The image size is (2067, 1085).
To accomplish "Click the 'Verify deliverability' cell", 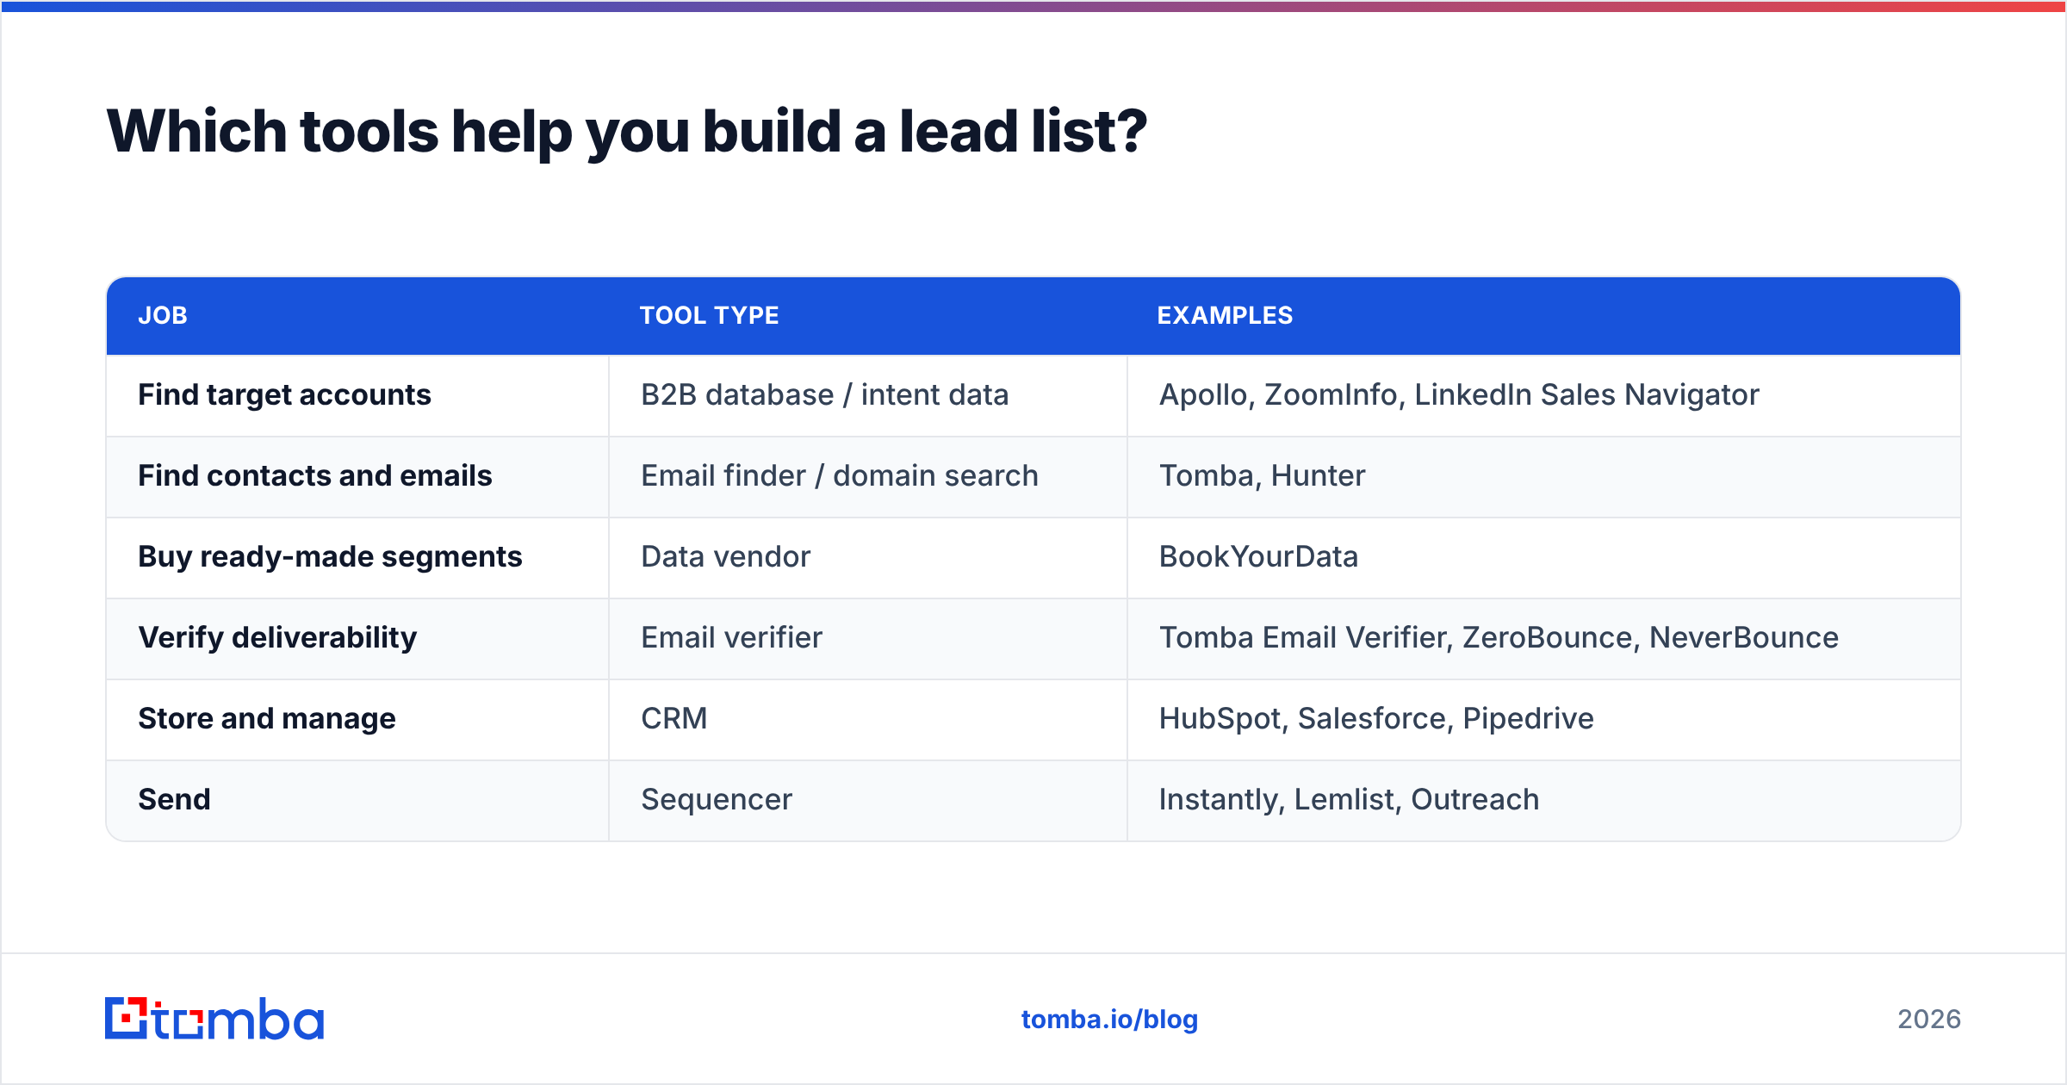I will [357, 638].
